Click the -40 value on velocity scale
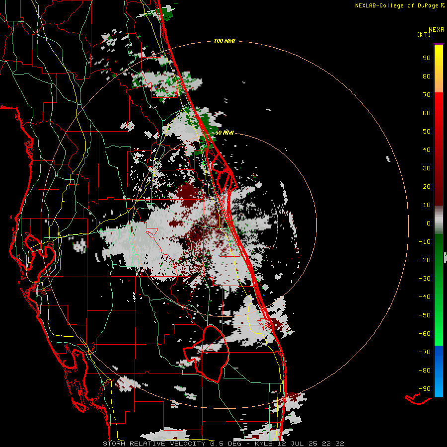The width and height of the screenshot is (447, 447). [x=425, y=297]
